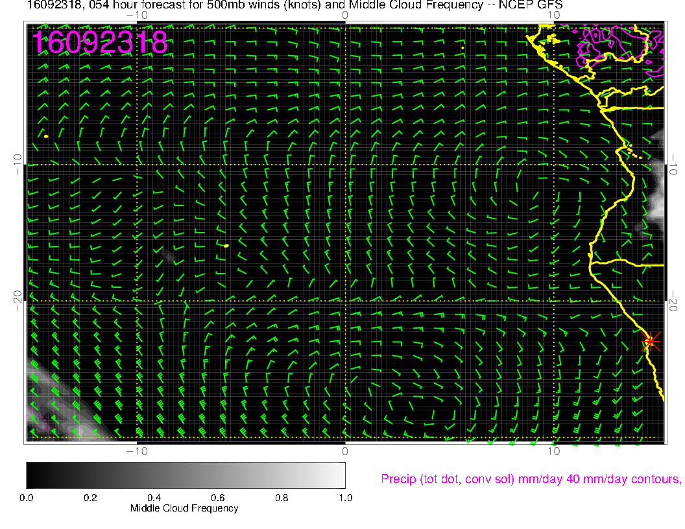Click the magenta Precip legend text
Screen dimensions: 685x529
point(530,479)
